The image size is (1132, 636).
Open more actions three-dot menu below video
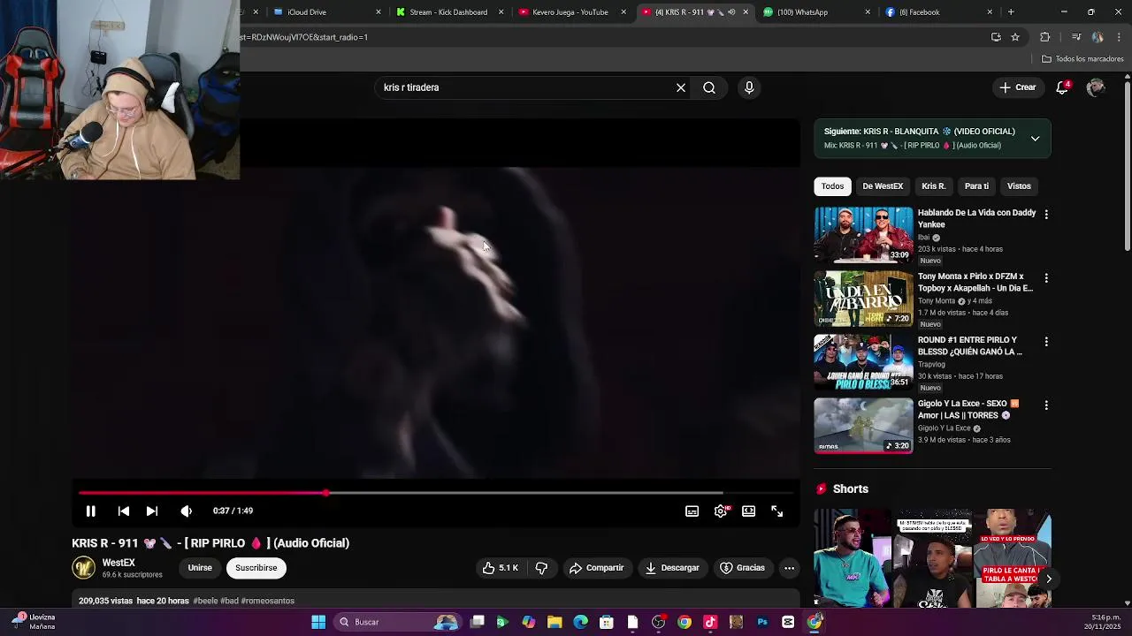pyautogui.click(x=790, y=568)
